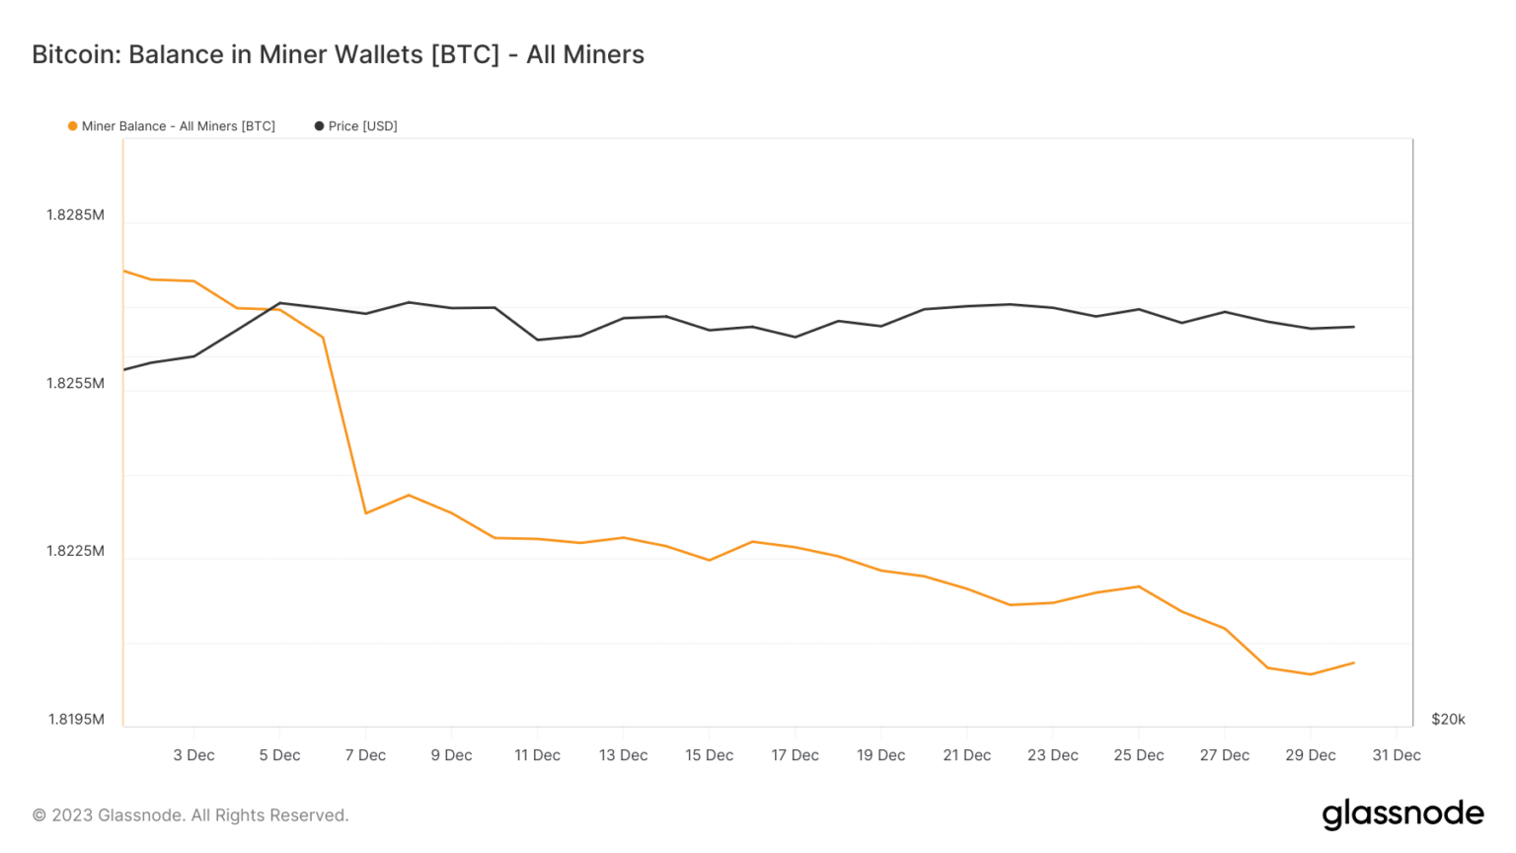Select the 11 Dec date tick label

(x=537, y=755)
